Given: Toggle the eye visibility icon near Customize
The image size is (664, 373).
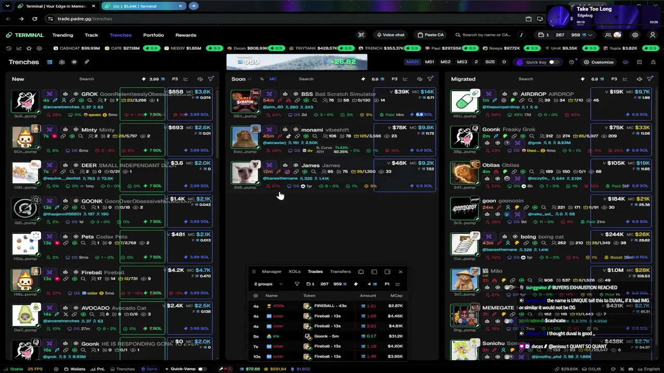Looking at the screenshot, I should 625,62.
